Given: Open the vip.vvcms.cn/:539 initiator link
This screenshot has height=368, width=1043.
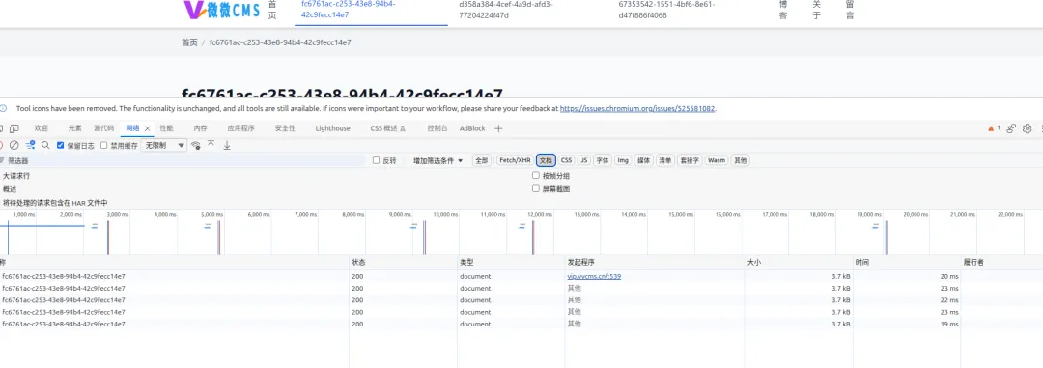Looking at the screenshot, I should (594, 276).
